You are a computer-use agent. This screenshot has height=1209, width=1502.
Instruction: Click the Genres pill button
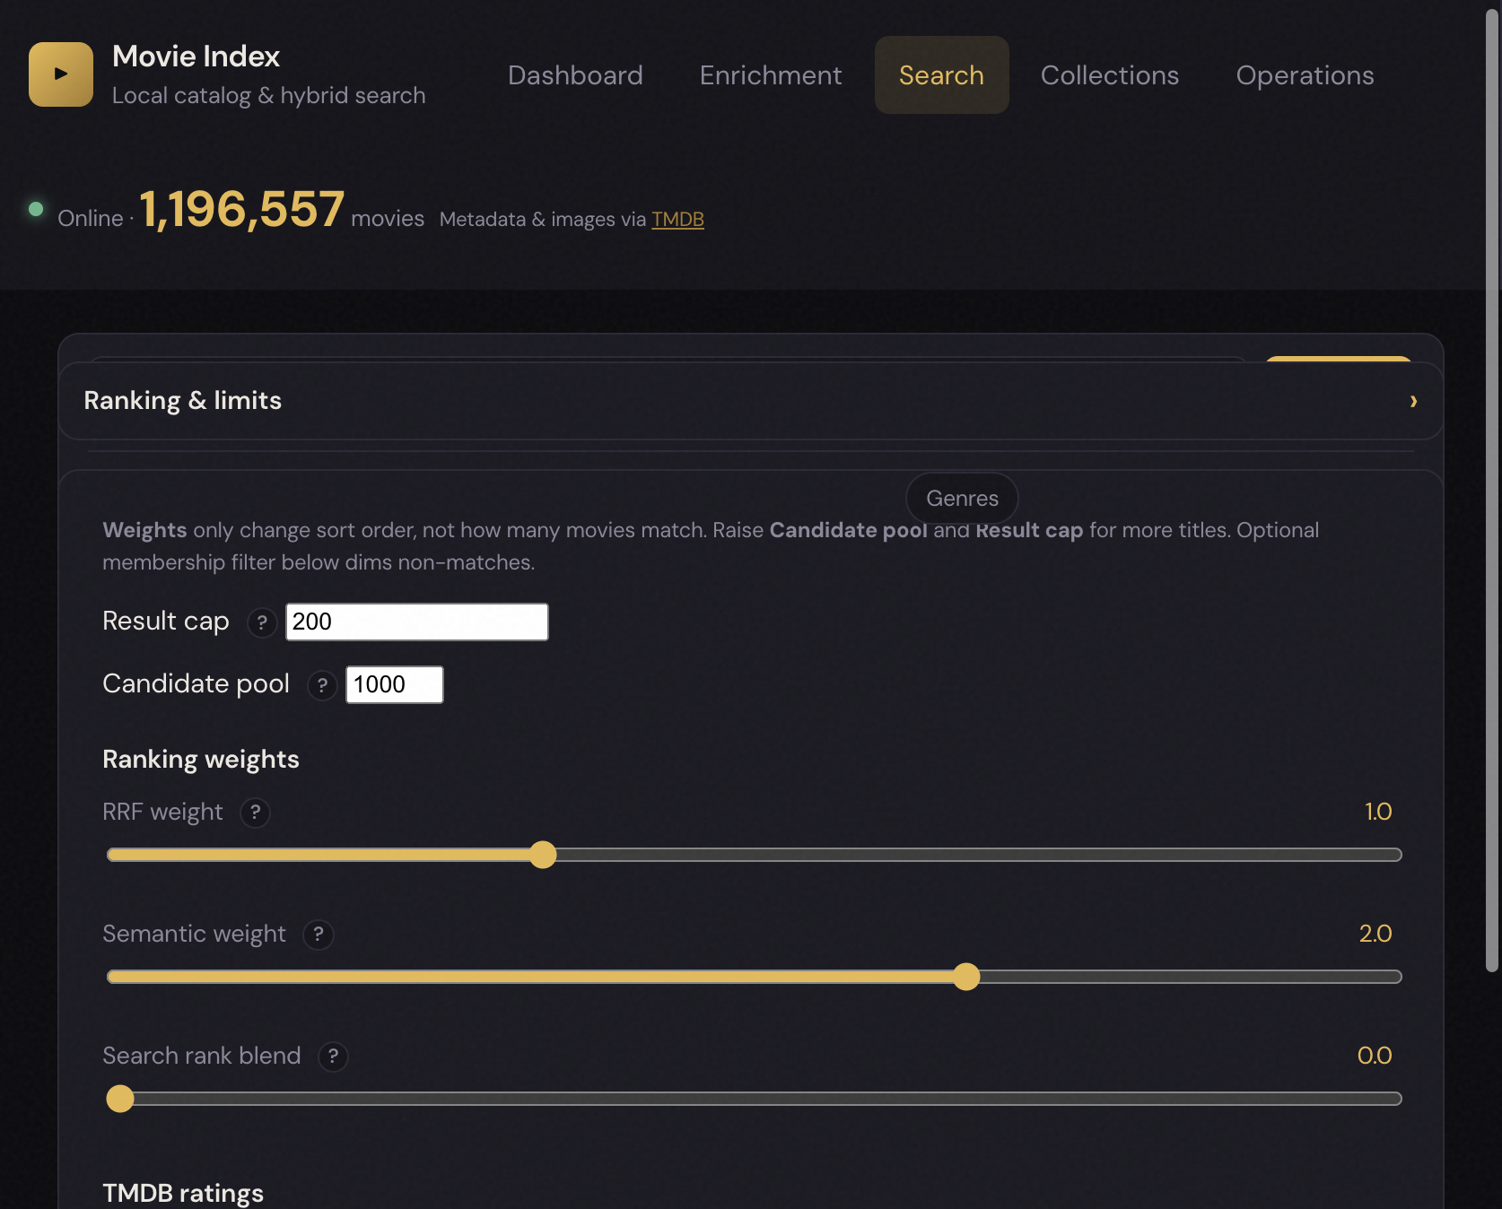pos(962,499)
